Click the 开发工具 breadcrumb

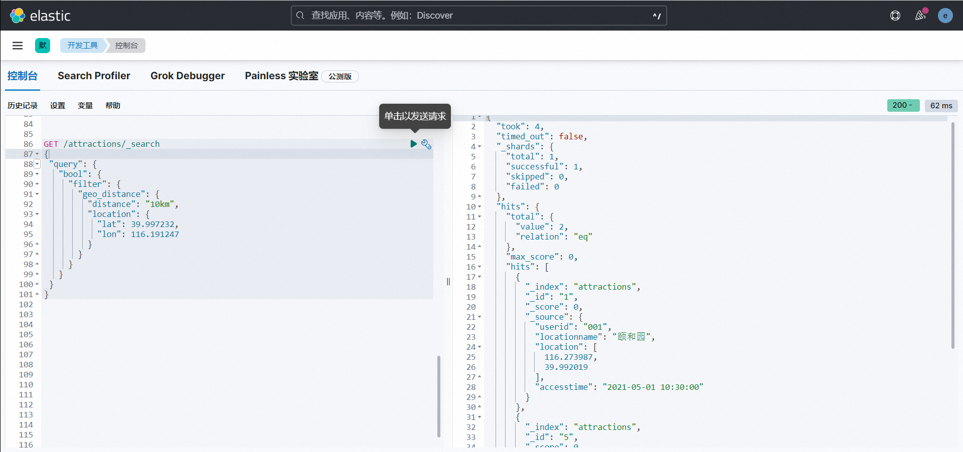point(82,46)
